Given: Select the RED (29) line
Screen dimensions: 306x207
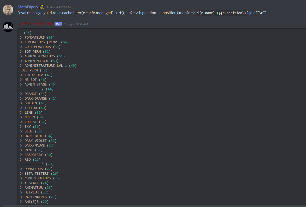Looking at the screenshot, I should (30, 160).
